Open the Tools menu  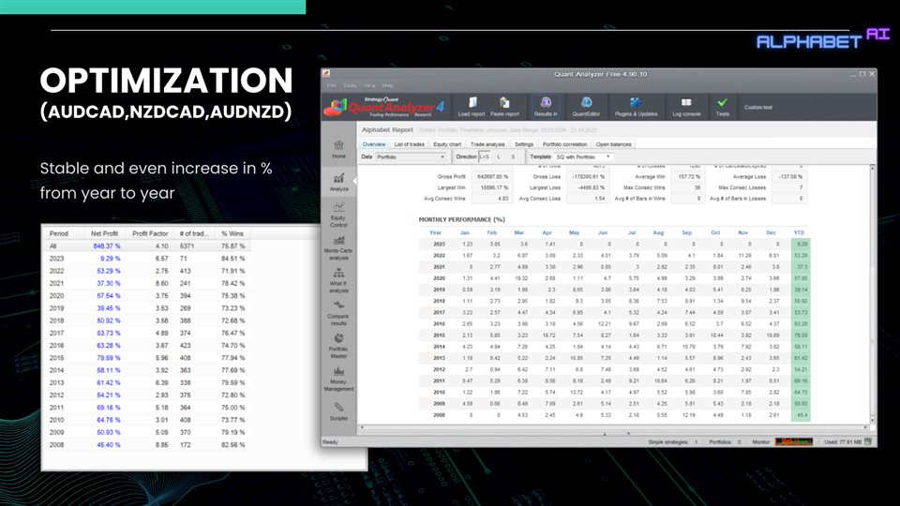tap(350, 85)
